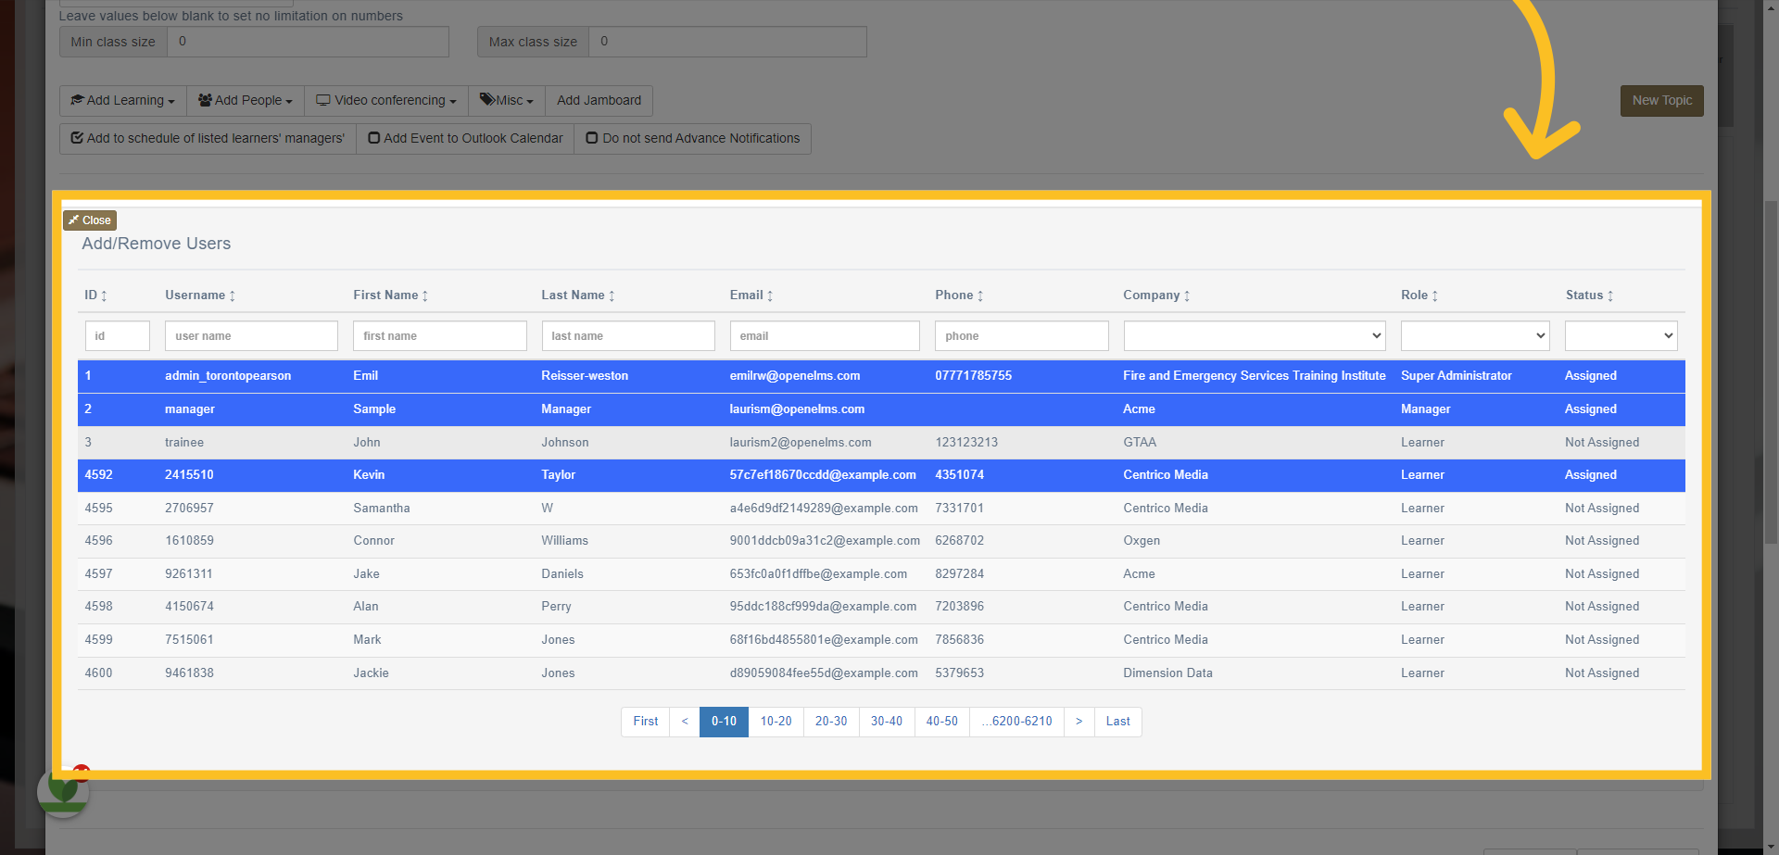Click First pagination link
Image resolution: width=1779 pixels, height=855 pixels.
coord(646,722)
